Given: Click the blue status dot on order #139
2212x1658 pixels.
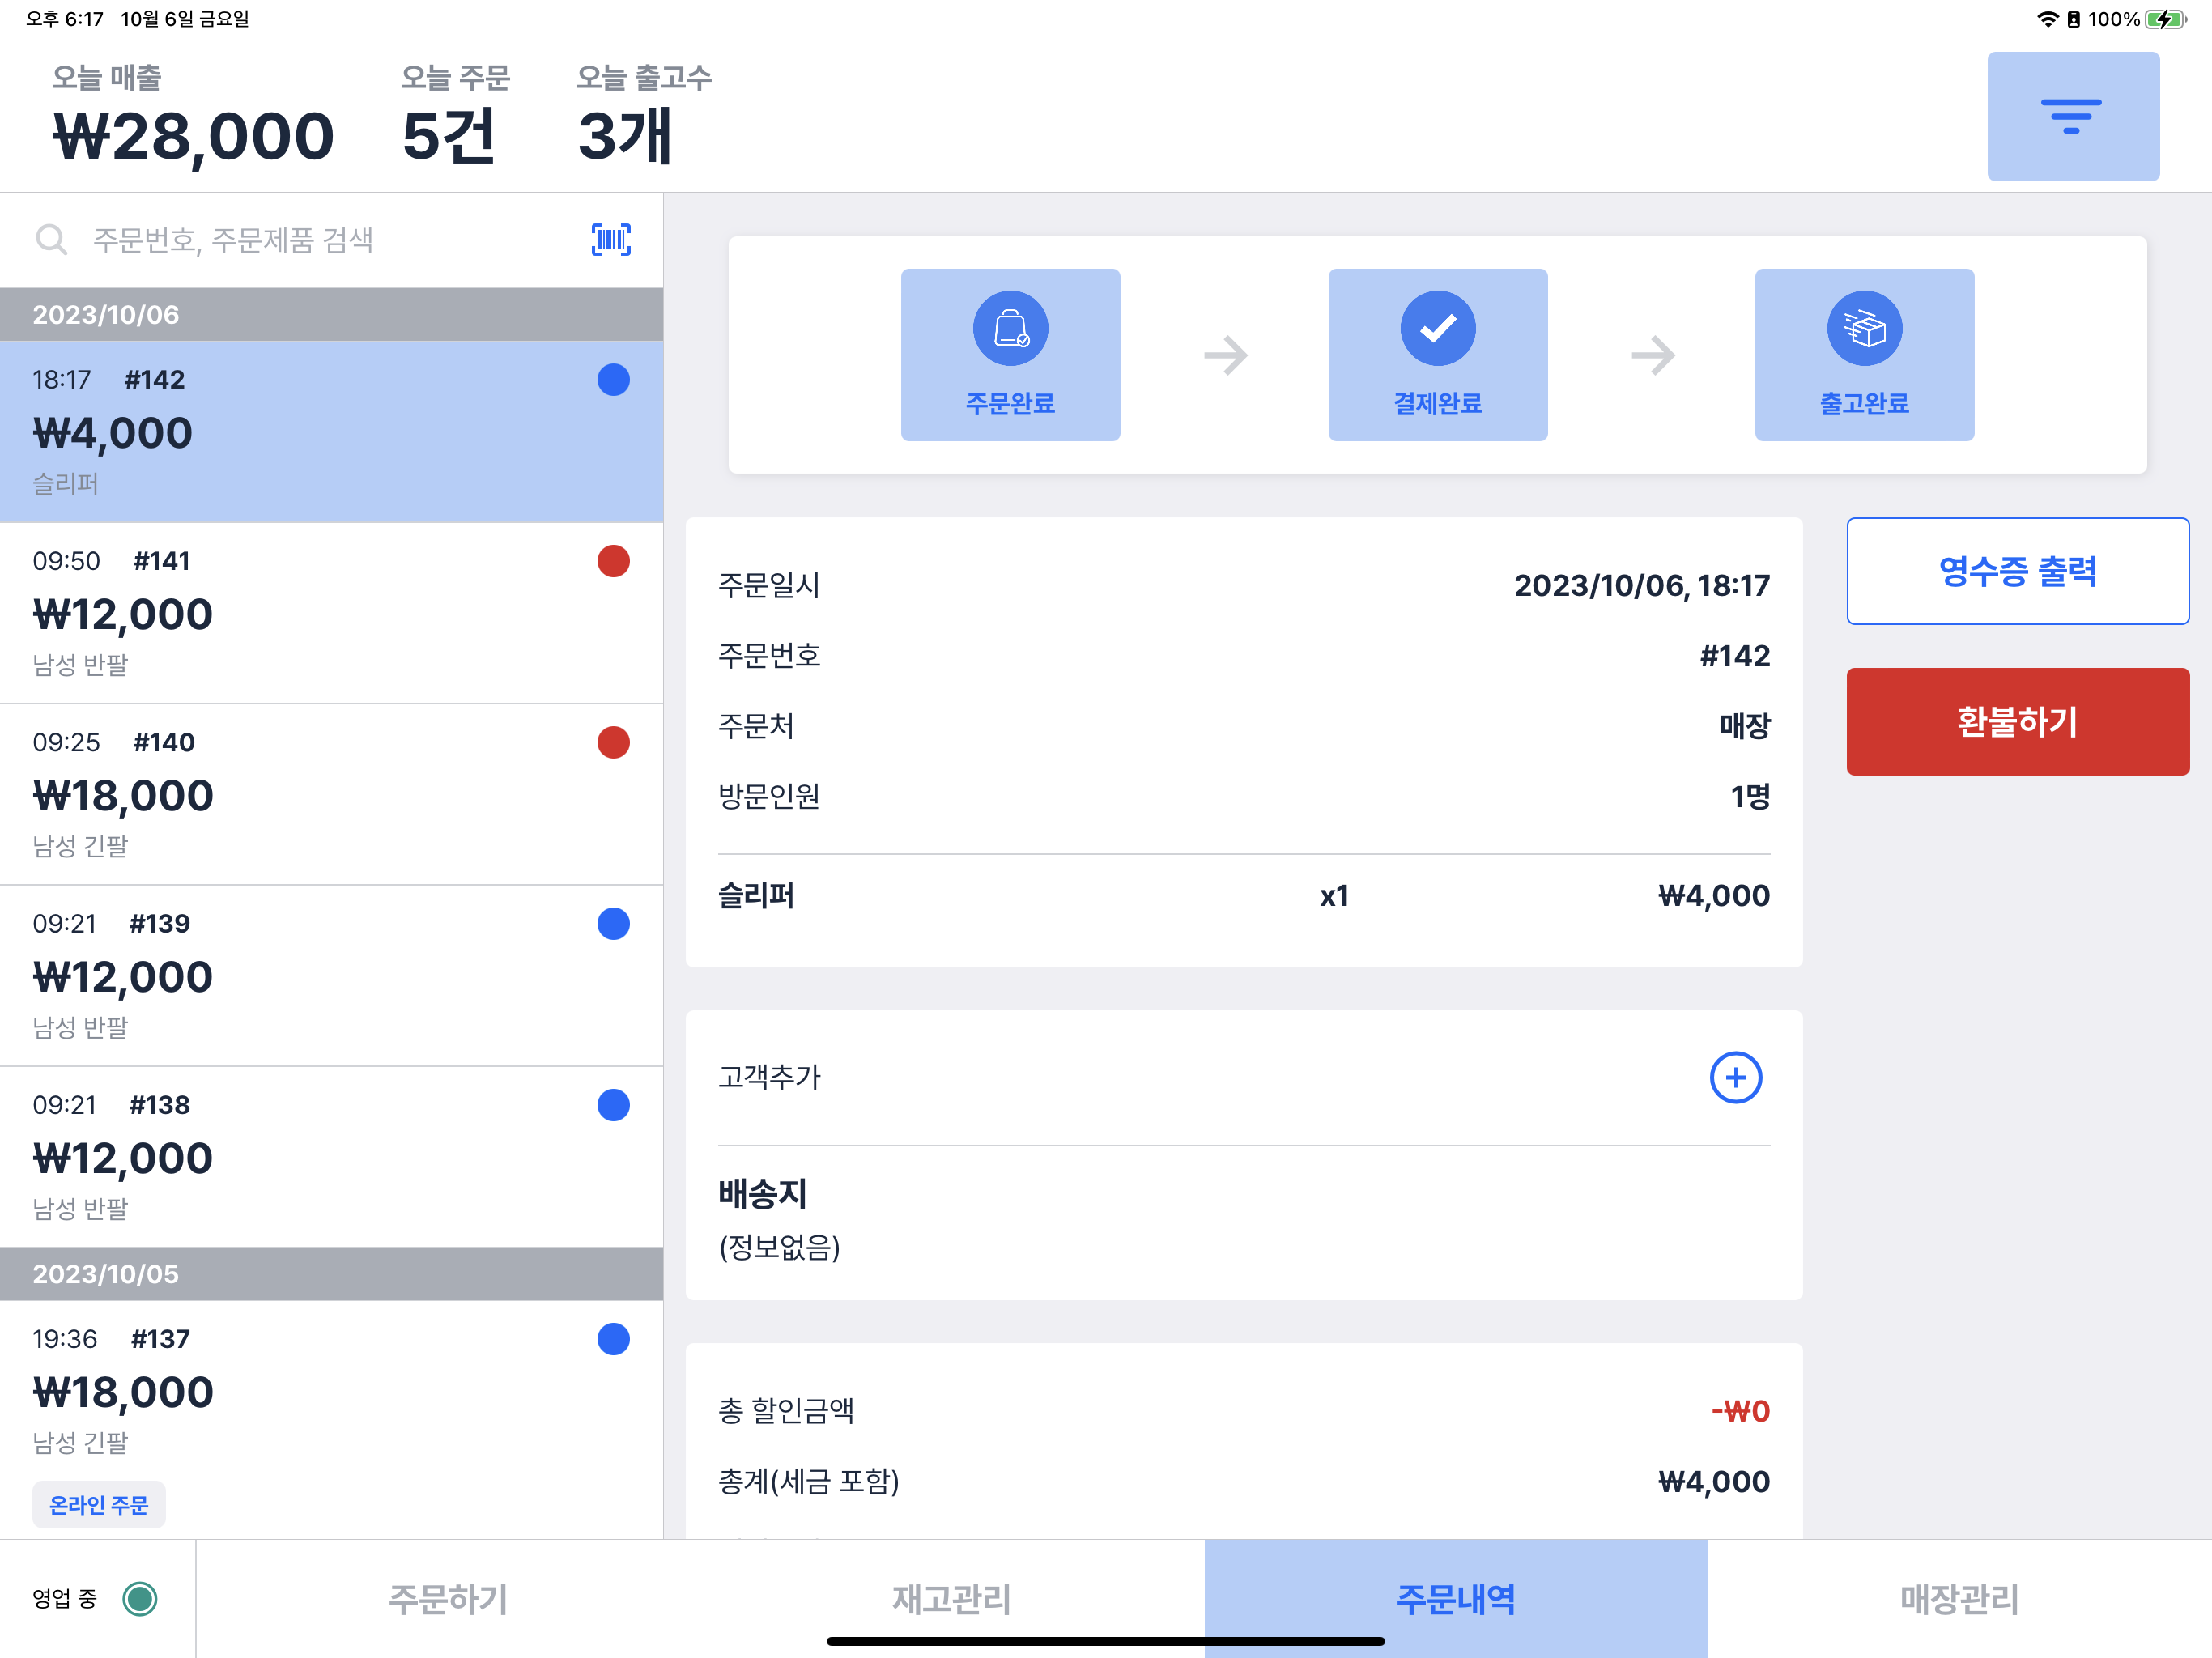Looking at the screenshot, I should point(613,923).
